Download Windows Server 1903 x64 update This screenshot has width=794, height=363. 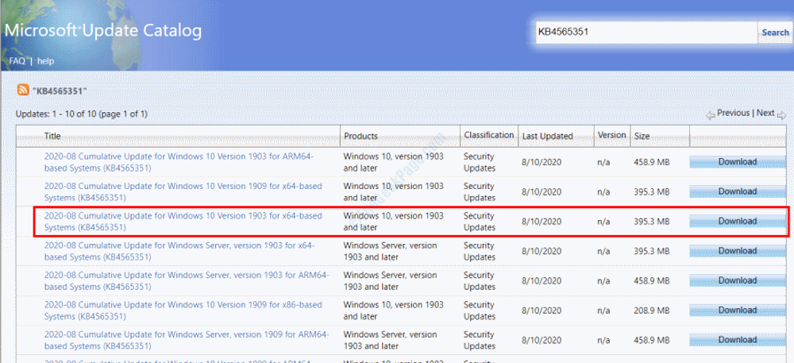(x=738, y=251)
